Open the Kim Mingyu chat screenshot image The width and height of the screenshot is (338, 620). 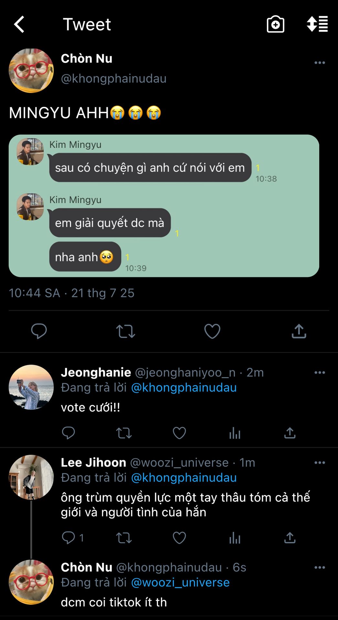[x=164, y=206]
